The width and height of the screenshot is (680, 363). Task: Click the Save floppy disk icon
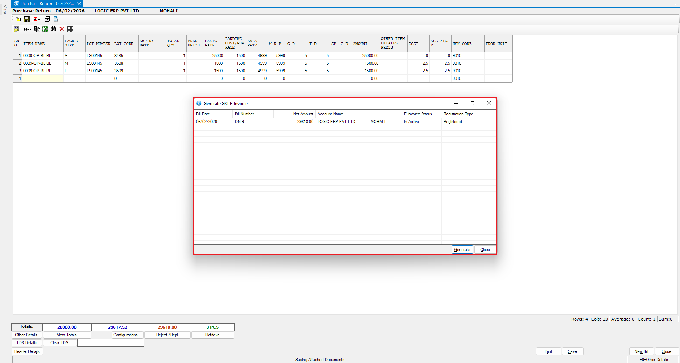pyautogui.click(x=27, y=19)
